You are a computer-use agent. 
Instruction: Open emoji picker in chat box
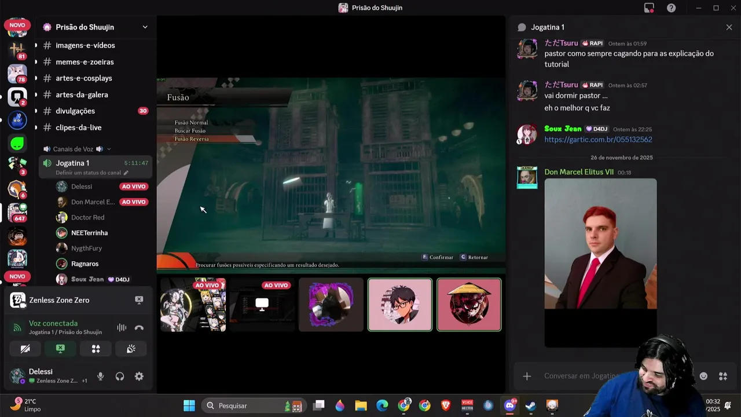coord(703,376)
